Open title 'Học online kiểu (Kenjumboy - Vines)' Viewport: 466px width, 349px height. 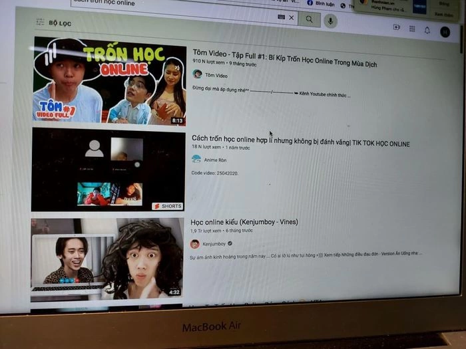click(x=244, y=222)
